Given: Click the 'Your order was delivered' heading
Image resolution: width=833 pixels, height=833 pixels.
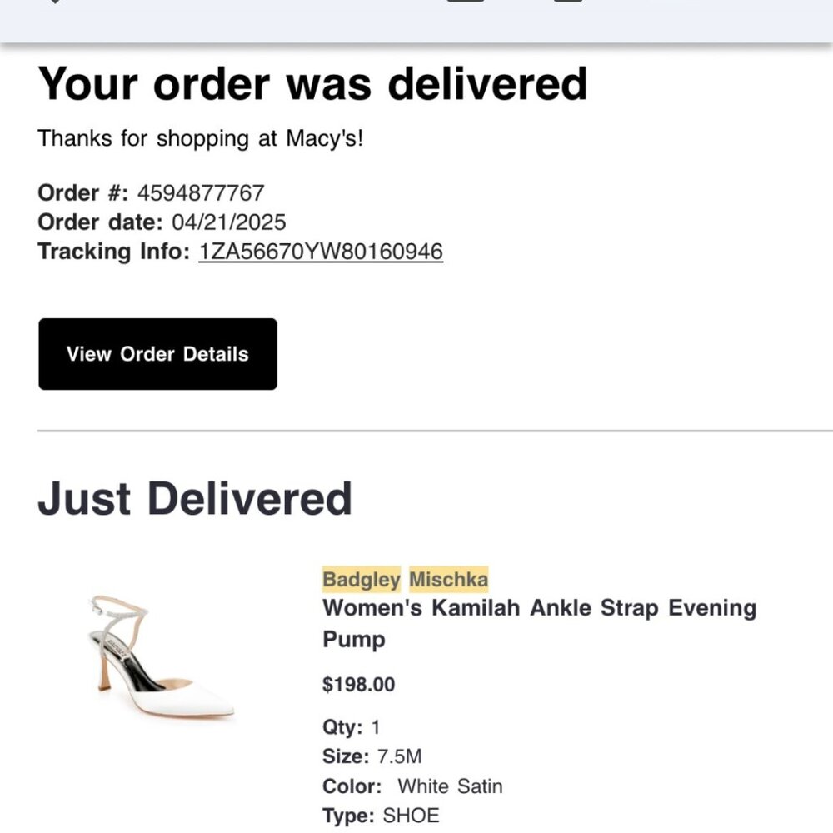Looking at the screenshot, I should click(x=312, y=84).
